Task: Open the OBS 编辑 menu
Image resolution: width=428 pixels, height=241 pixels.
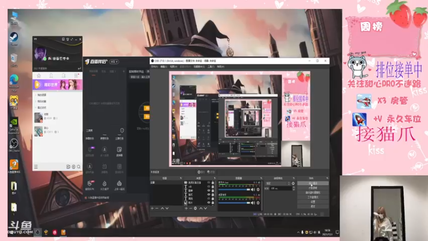Action: (164, 66)
